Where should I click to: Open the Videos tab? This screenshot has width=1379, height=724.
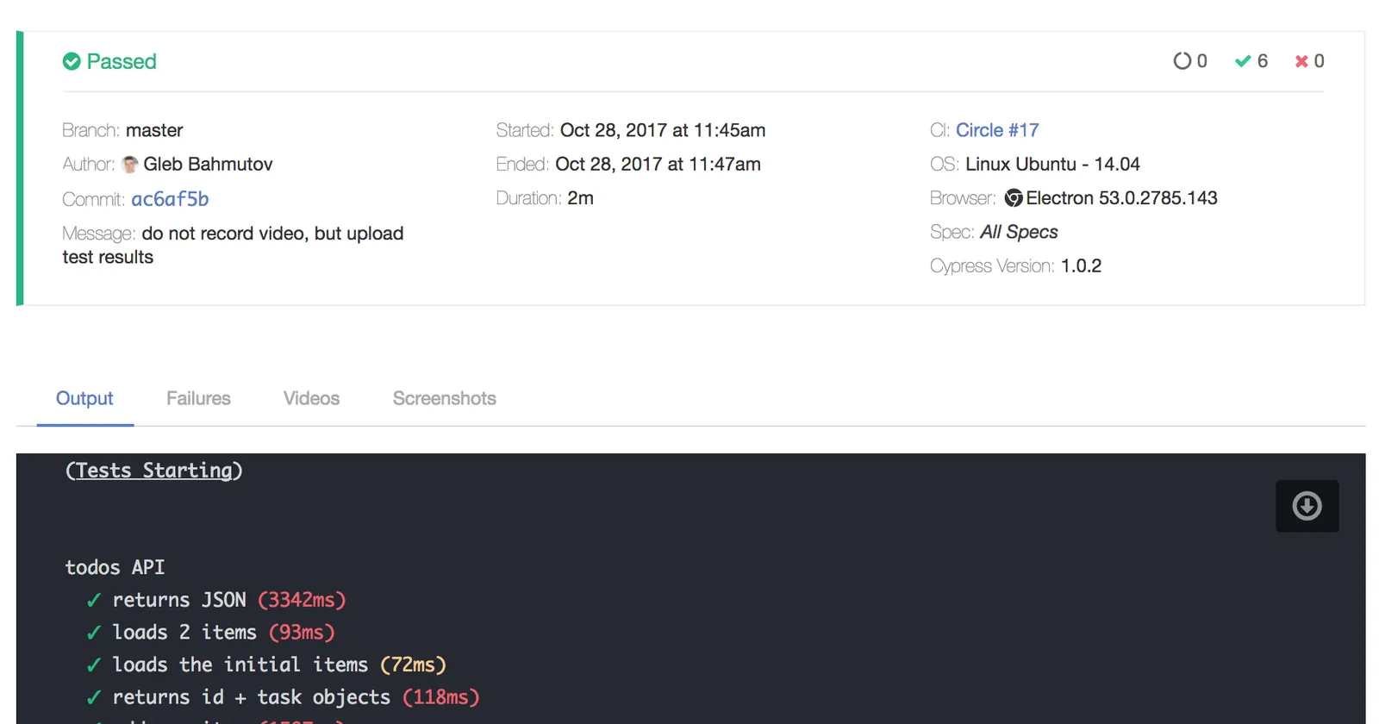pyautogui.click(x=311, y=398)
